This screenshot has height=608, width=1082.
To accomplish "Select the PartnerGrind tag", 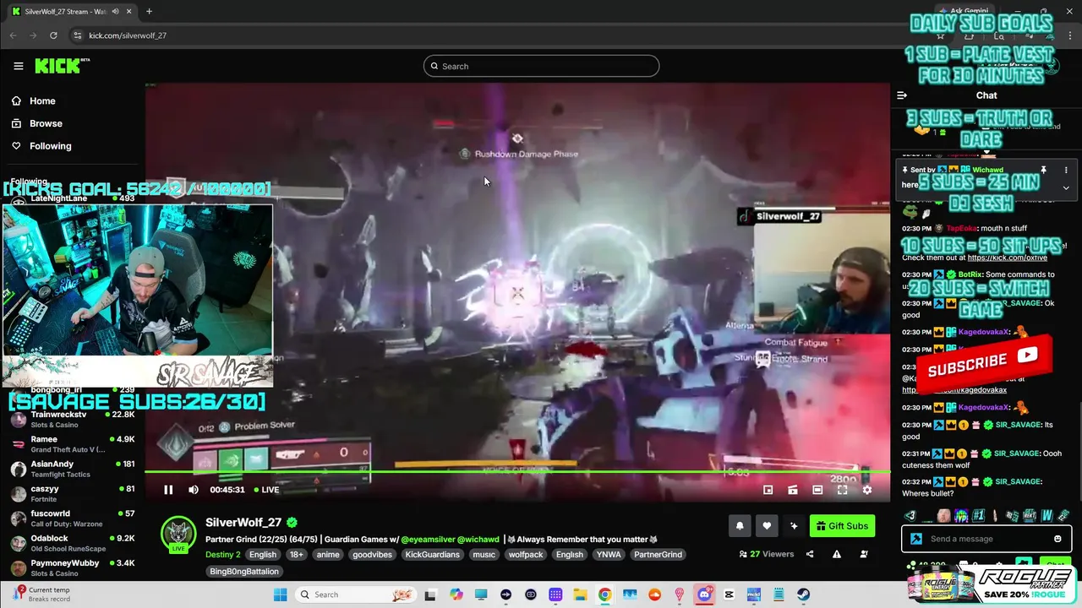I will 658,555.
